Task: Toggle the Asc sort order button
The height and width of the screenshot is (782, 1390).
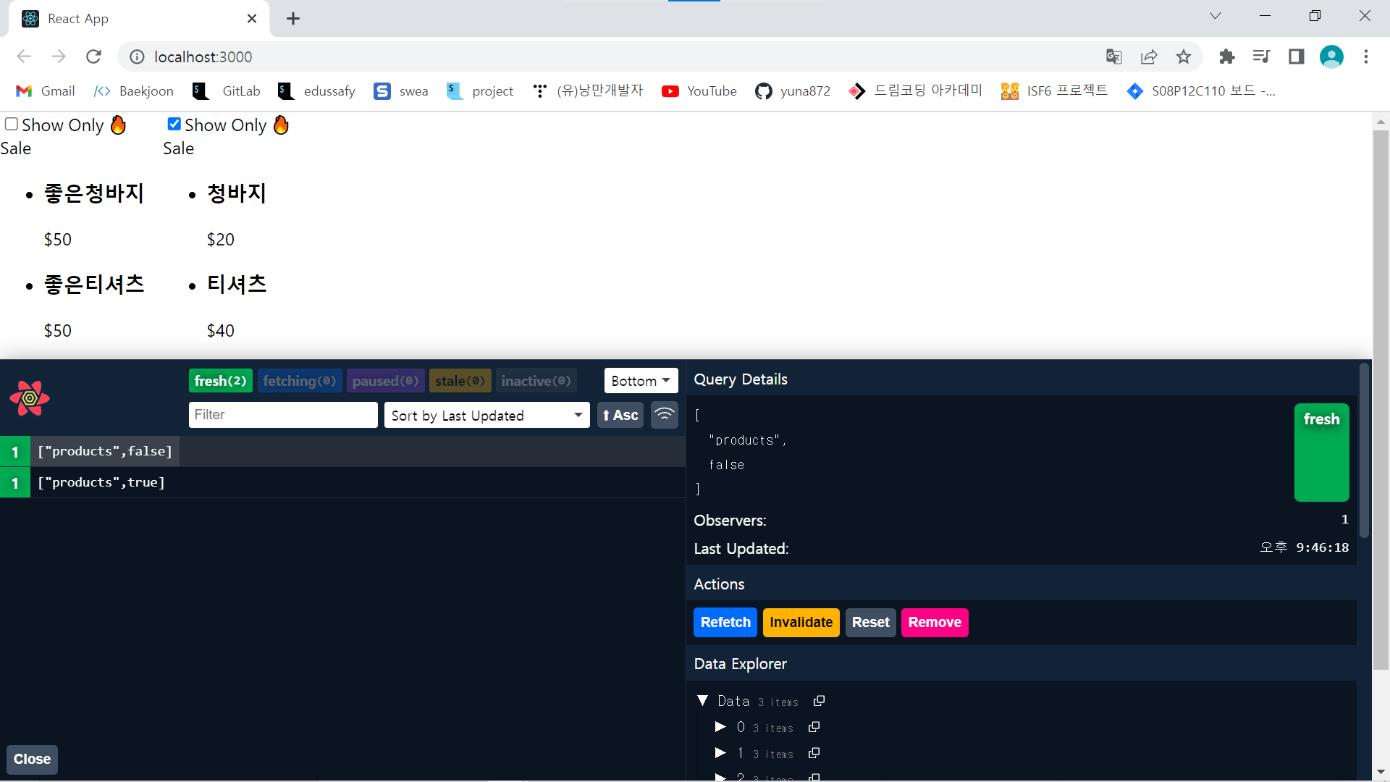Action: point(620,415)
